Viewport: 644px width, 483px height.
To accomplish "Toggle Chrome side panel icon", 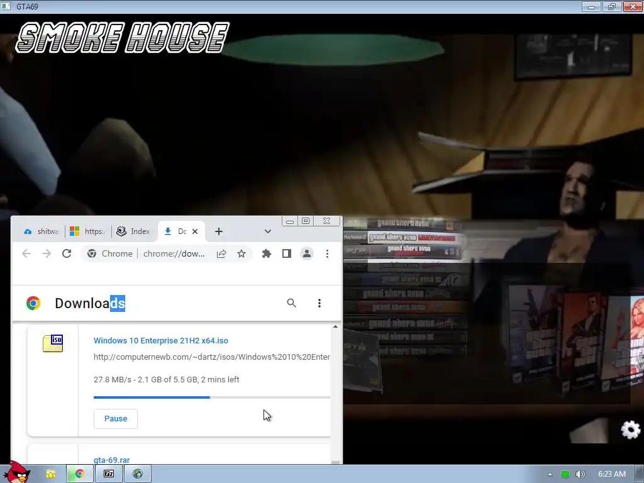I will [287, 254].
